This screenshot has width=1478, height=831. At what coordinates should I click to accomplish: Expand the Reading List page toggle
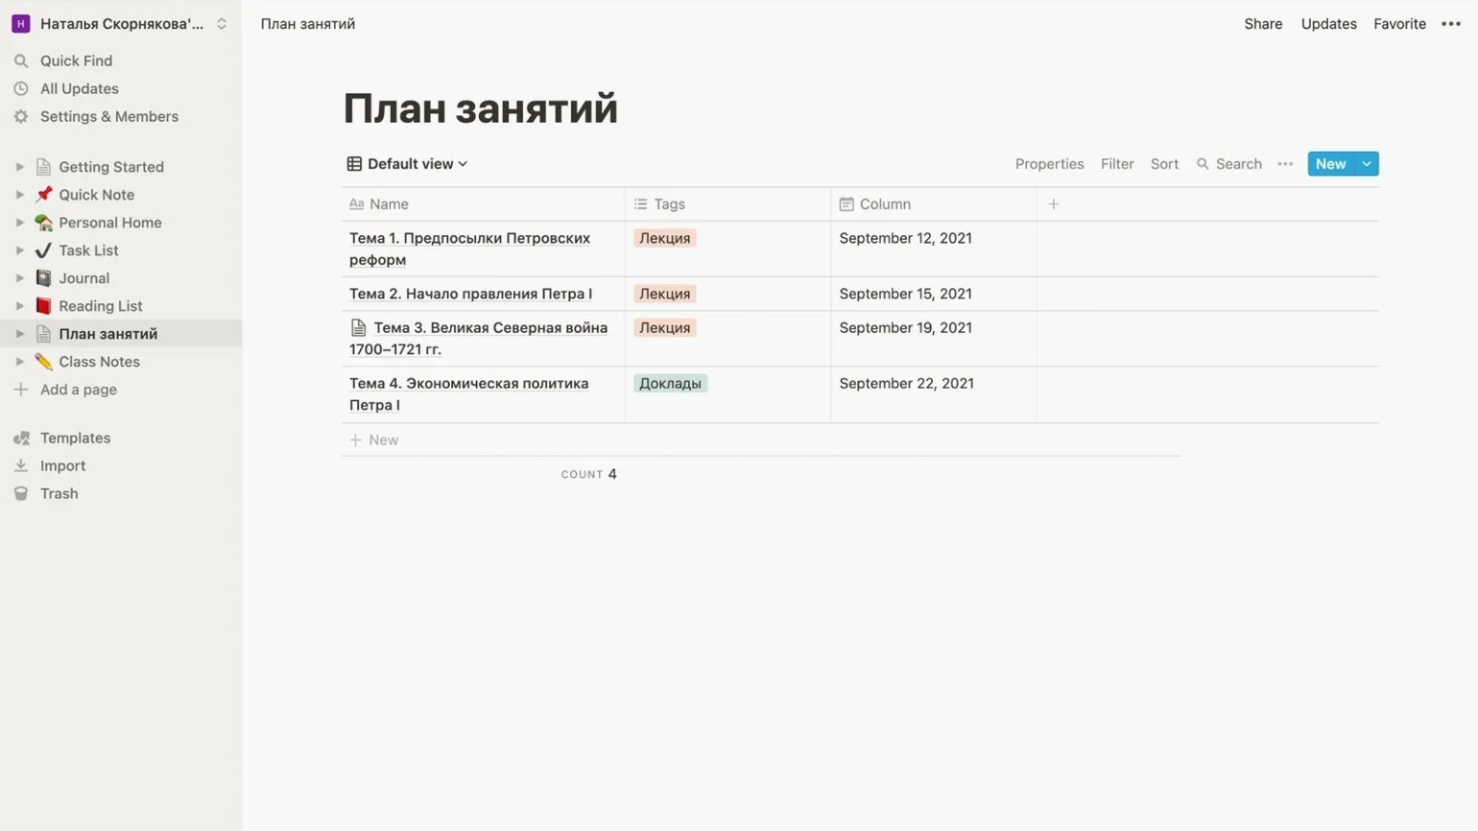19,306
